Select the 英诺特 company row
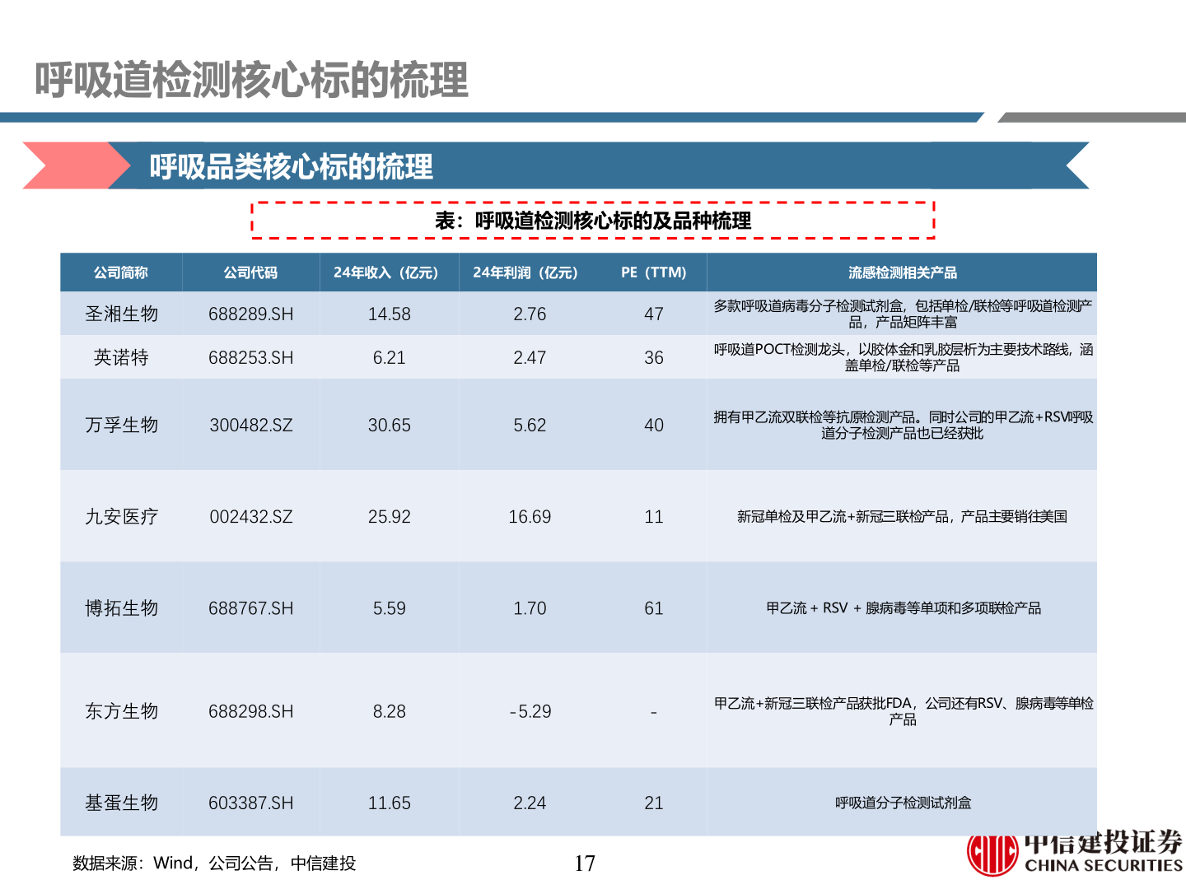Screen dimensions: 1186x889 120,357
